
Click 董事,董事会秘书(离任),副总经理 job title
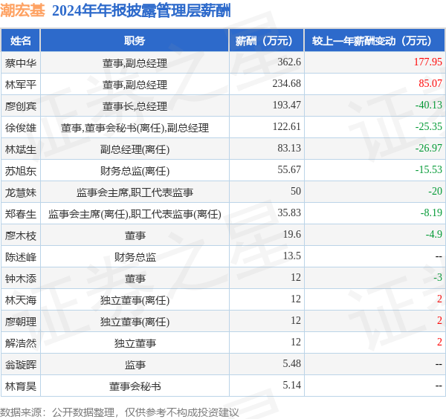click(x=135, y=128)
